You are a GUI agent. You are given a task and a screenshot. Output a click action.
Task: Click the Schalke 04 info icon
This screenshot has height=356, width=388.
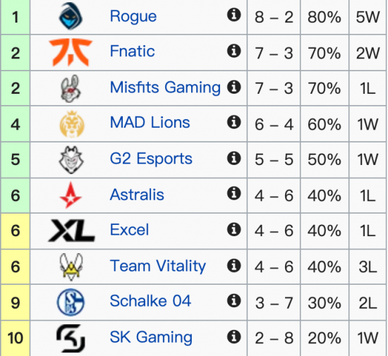pos(234,300)
